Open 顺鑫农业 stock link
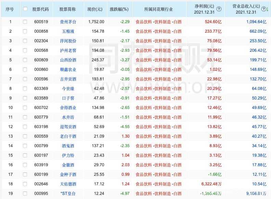The width and height of the screenshot is (271, 199). (68, 70)
